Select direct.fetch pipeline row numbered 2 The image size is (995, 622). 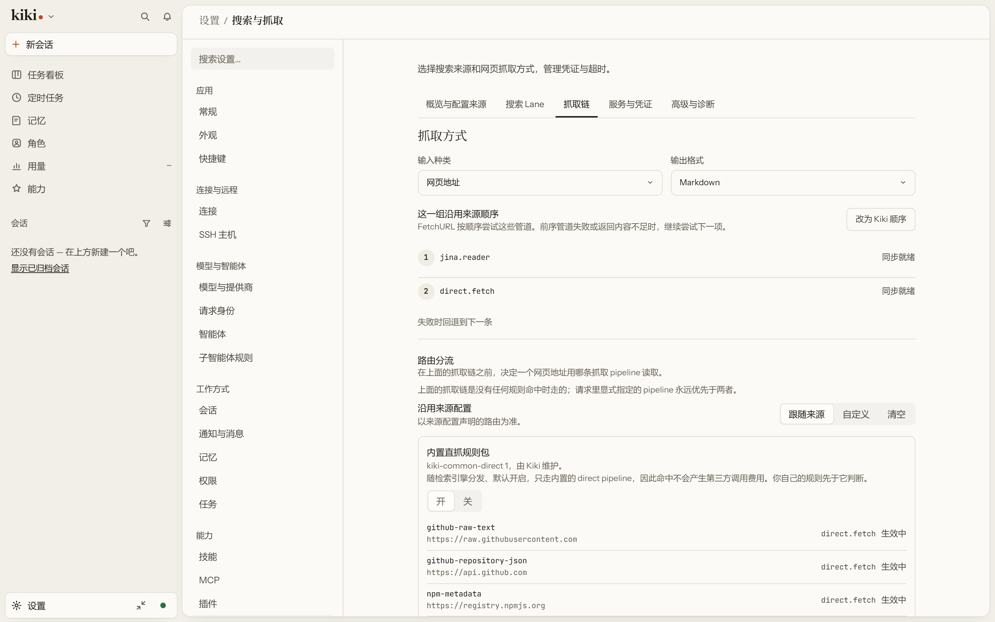click(666, 291)
